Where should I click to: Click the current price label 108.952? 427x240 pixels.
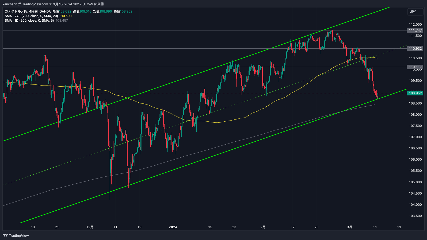[415, 93]
